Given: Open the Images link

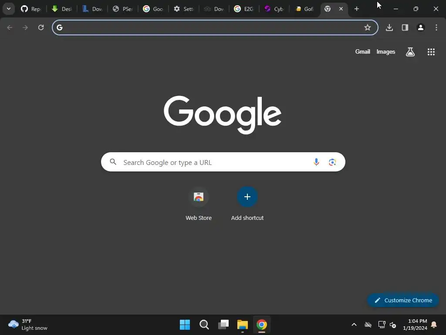Looking at the screenshot, I should 386,51.
